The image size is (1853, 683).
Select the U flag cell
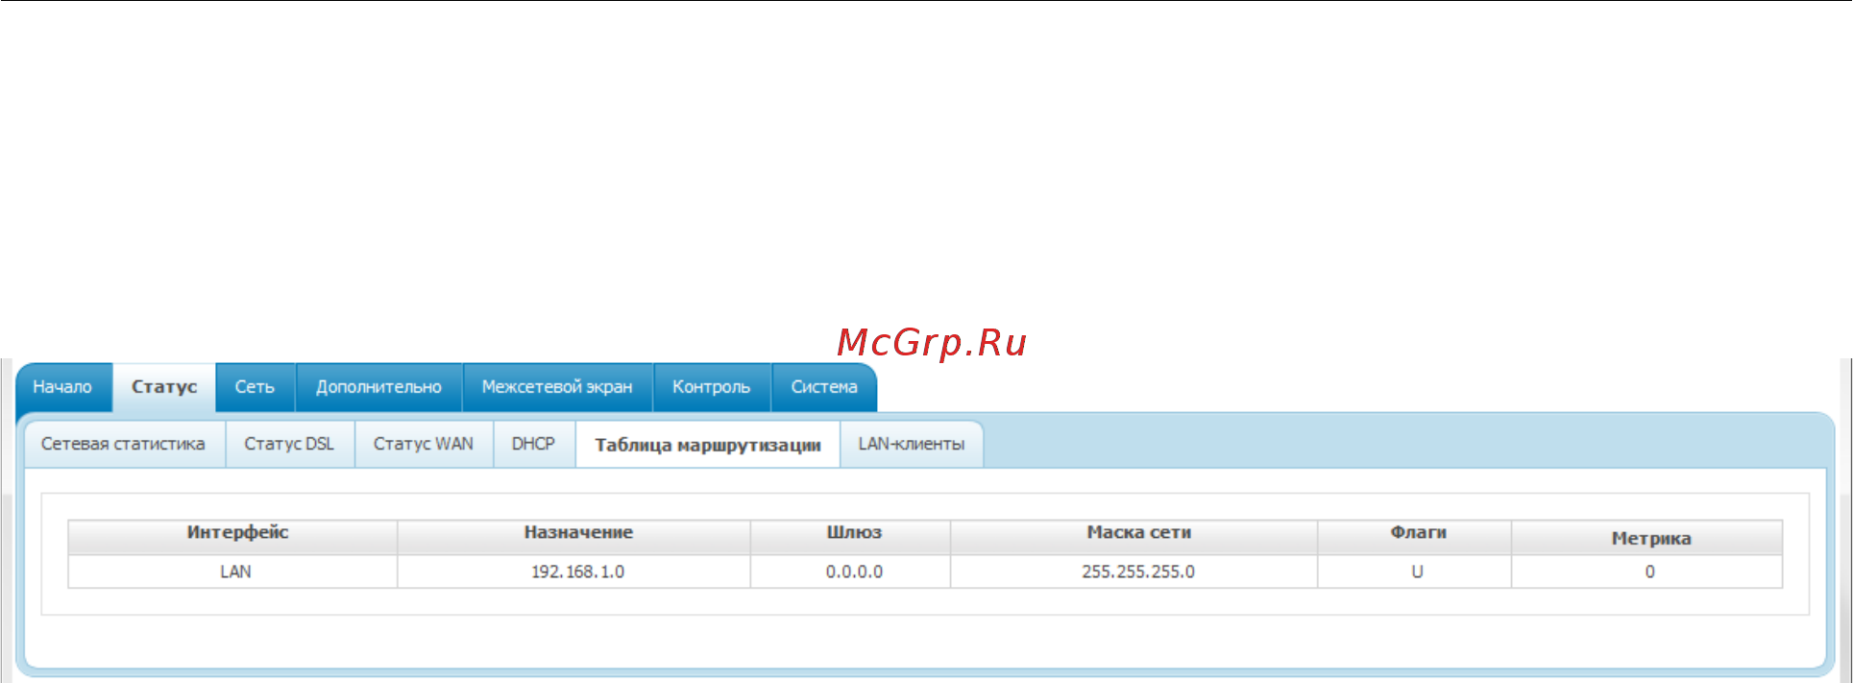coord(1415,572)
